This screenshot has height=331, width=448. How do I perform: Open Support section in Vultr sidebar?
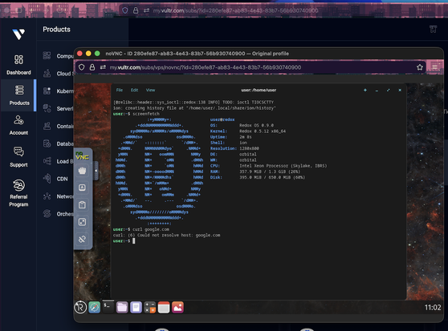tap(18, 157)
